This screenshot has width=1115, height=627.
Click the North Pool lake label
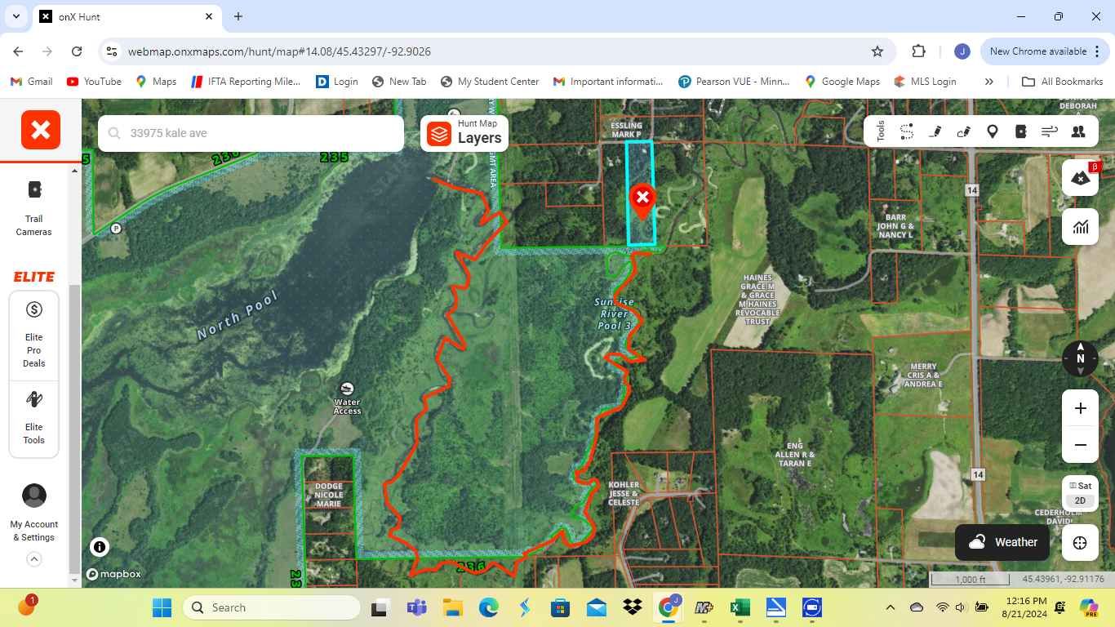(x=238, y=316)
